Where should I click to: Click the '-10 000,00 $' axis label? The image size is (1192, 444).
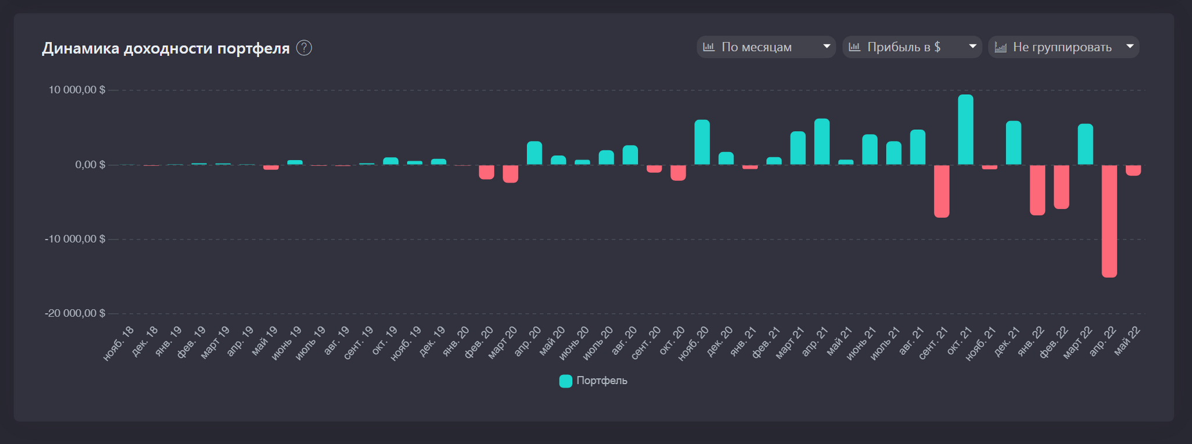tap(75, 239)
